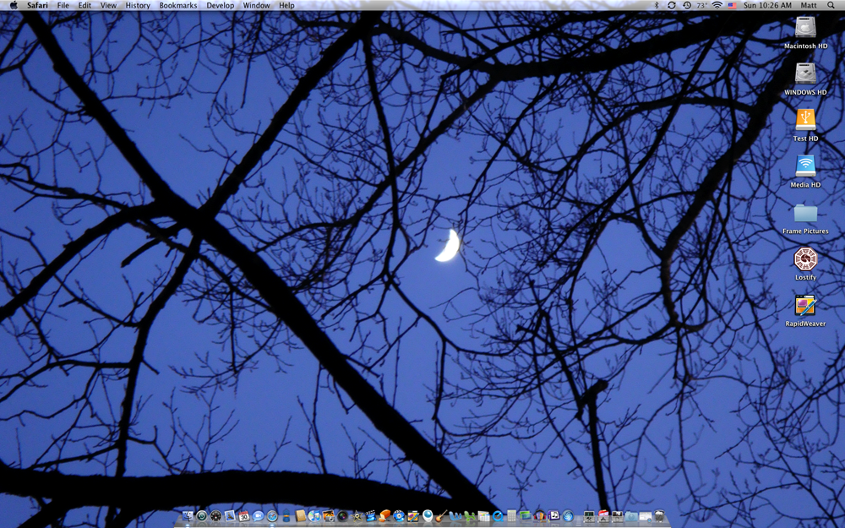Viewport: 845px width, 528px height.
Task: Open the Bookmarks menu
Action: (178, 5)
